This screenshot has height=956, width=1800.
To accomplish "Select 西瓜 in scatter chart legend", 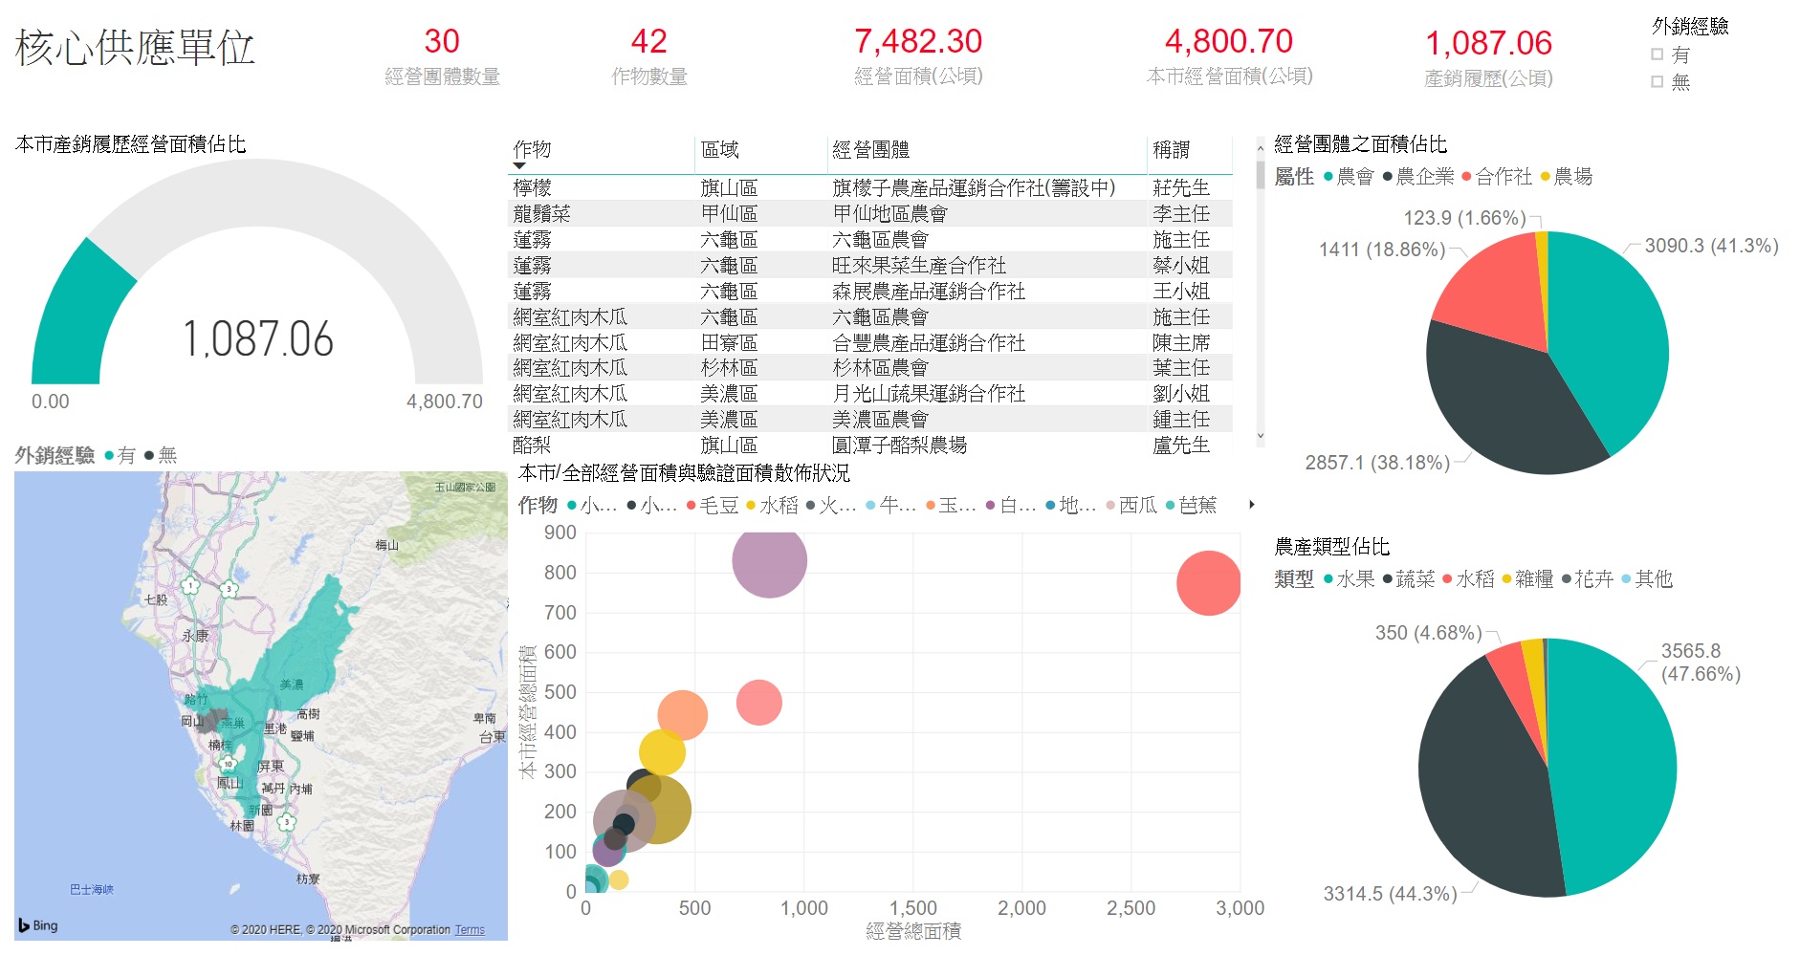I will tap(1131, 505).
